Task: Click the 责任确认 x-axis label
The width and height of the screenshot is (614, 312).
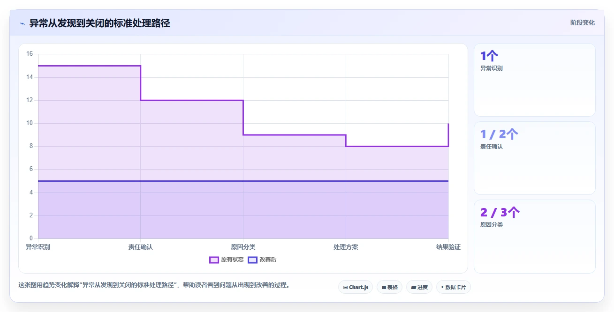Action: 141,247
